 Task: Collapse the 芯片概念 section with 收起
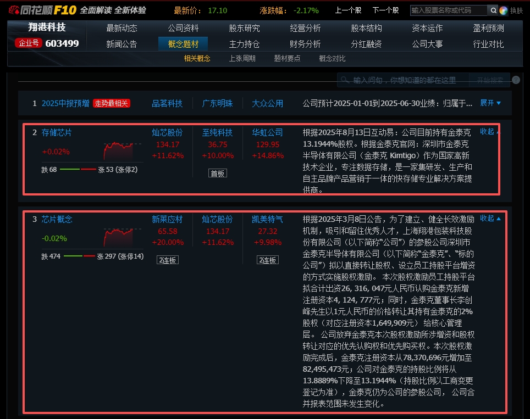click(x=490, y=218)
